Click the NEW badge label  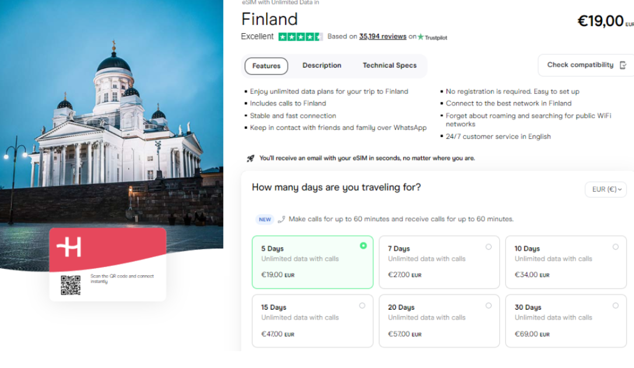click(x=265, y=219)
